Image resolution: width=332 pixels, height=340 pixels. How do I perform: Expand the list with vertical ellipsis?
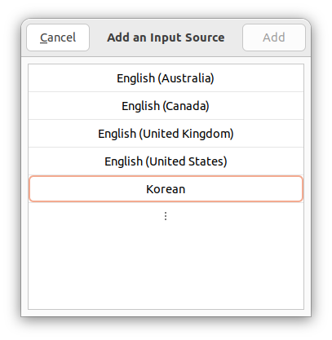point(166,216)
